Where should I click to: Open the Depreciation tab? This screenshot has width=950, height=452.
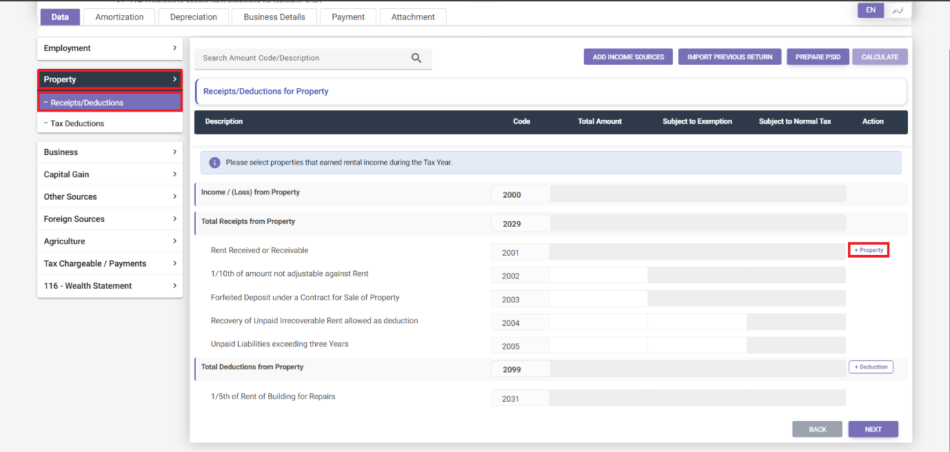194,17
